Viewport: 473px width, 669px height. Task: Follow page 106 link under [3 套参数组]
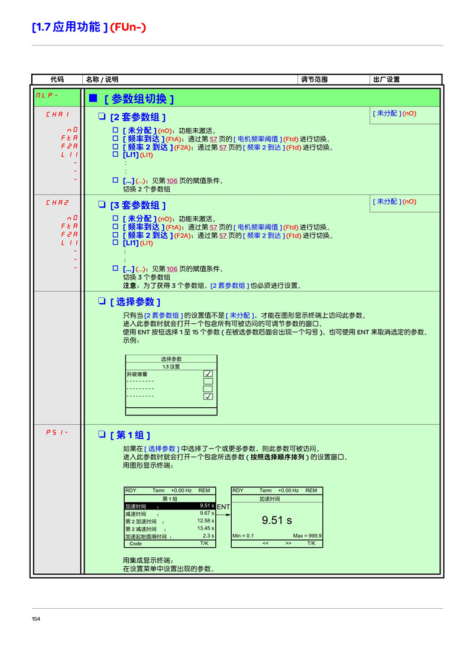click(172, 269)
